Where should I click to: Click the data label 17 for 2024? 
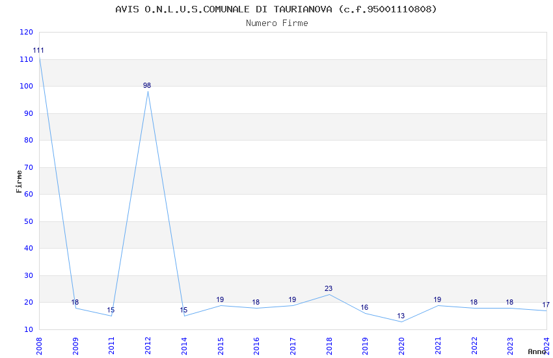point(546,305)
